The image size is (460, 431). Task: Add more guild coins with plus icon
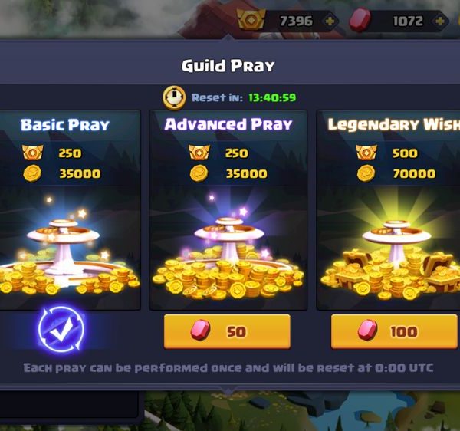coord(330,21)
